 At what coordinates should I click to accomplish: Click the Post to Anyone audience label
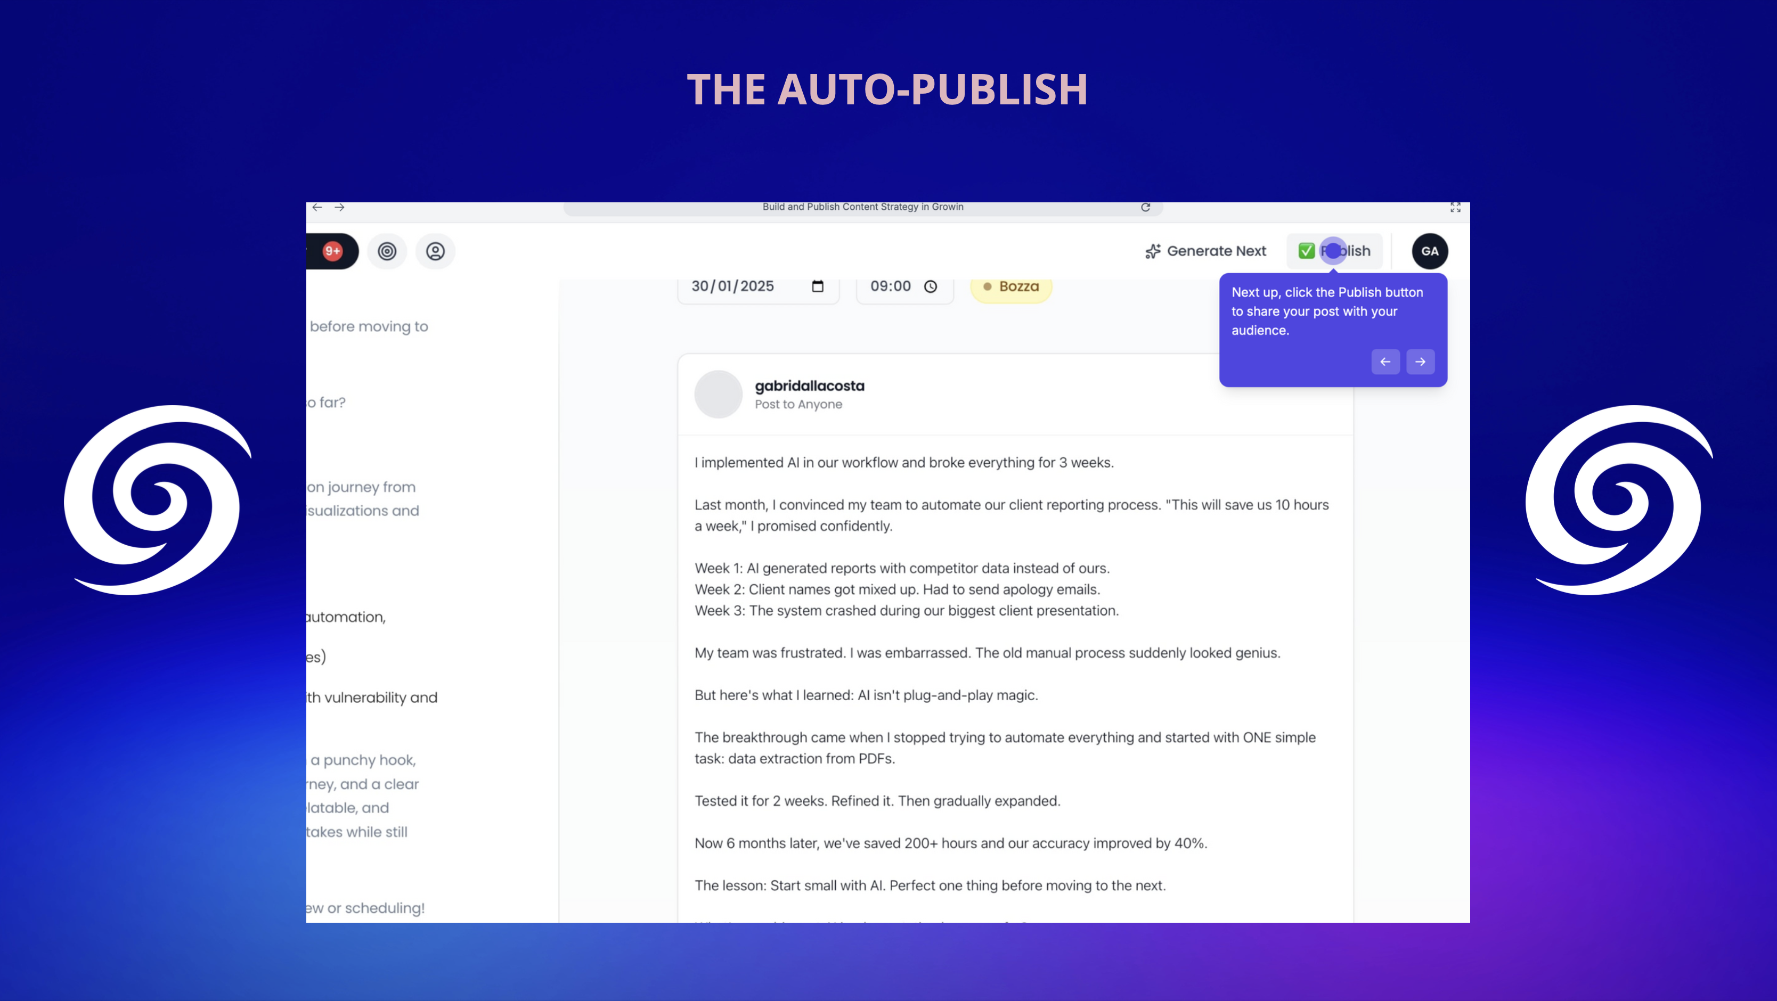click(x=798, y=405)
